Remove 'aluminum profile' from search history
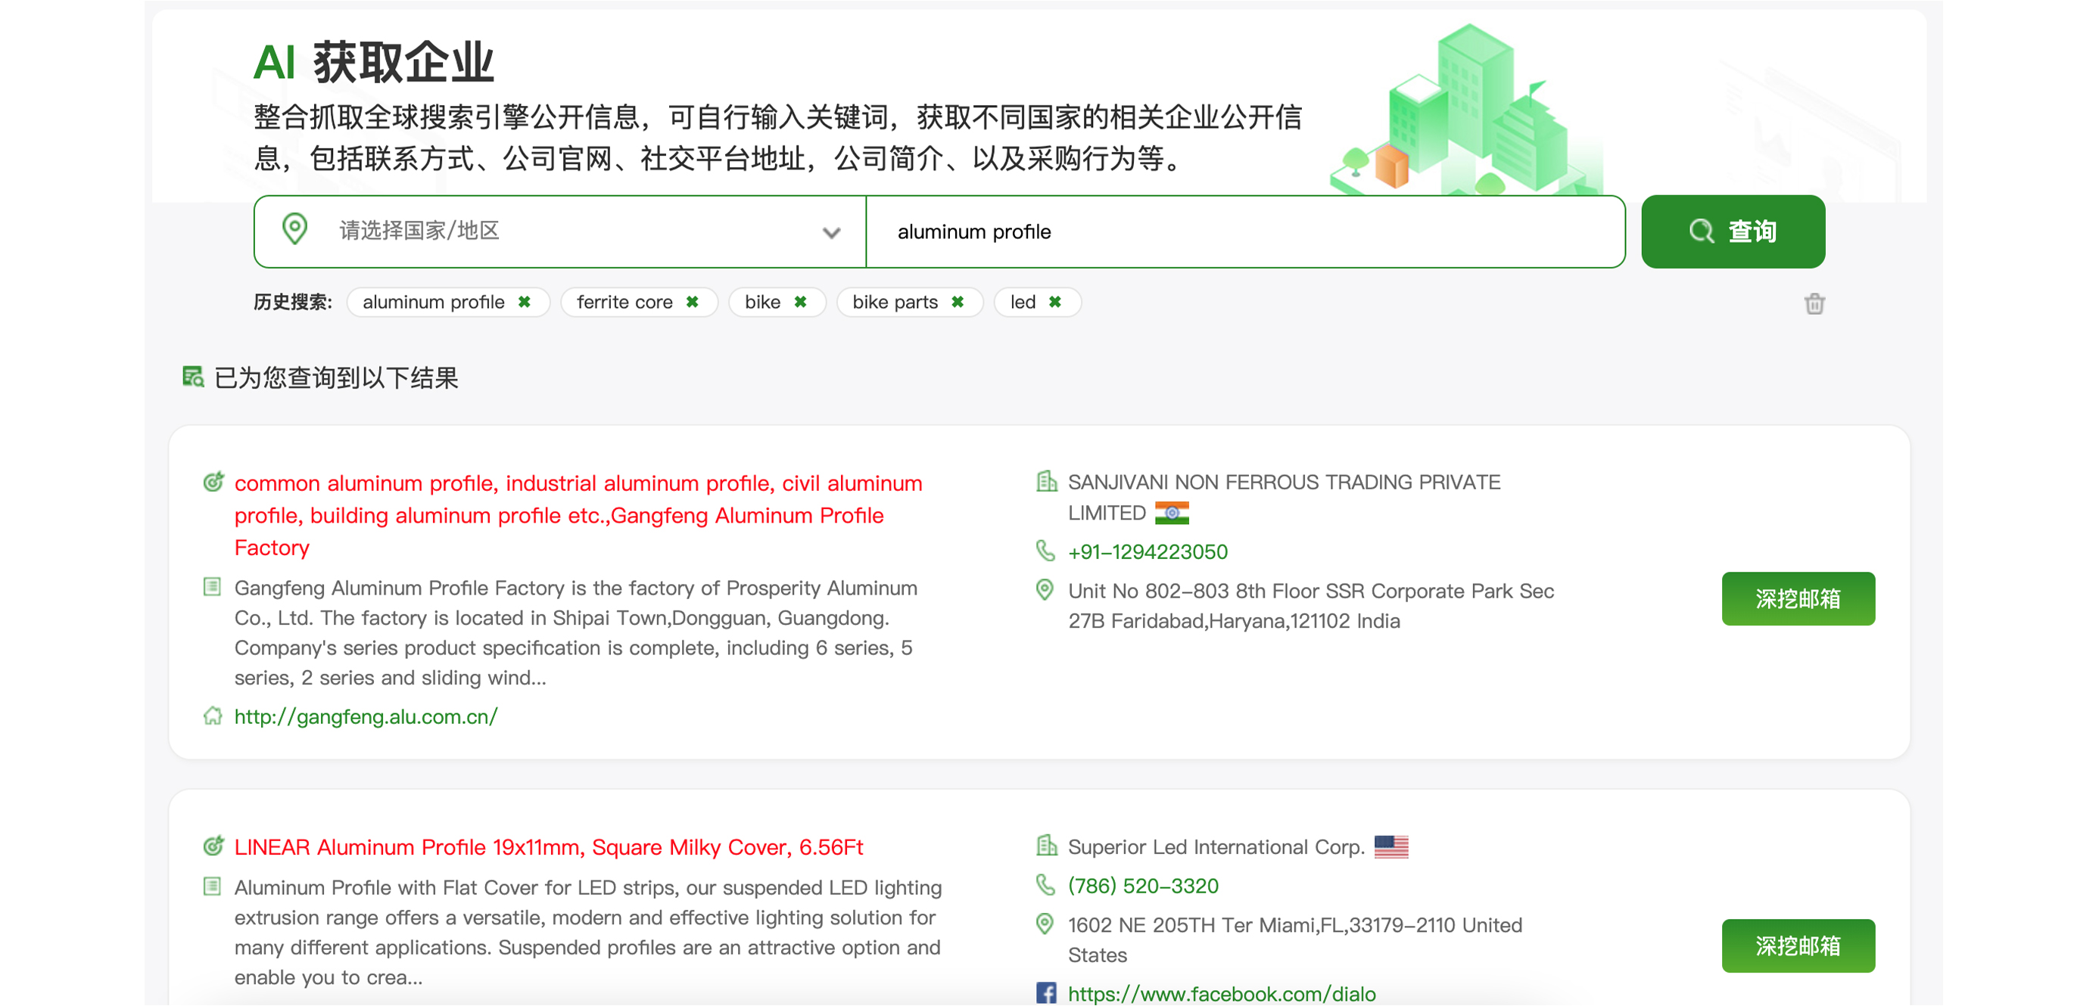Screen dimensions: 2099x1006 click(525, 302)
